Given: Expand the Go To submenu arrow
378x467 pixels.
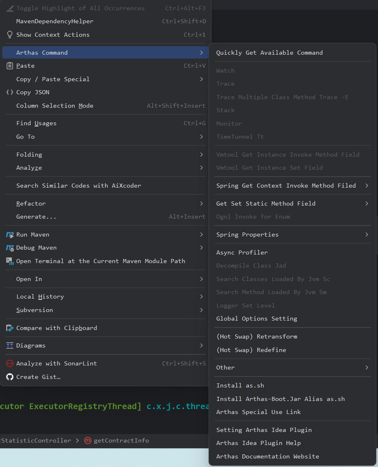Looking at the screenshot, I should pyautogui.click(x=202, y=137).
